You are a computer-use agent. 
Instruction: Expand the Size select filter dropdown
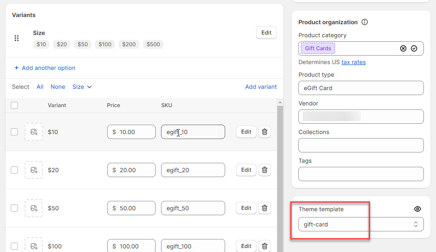(x=82, y=87)
